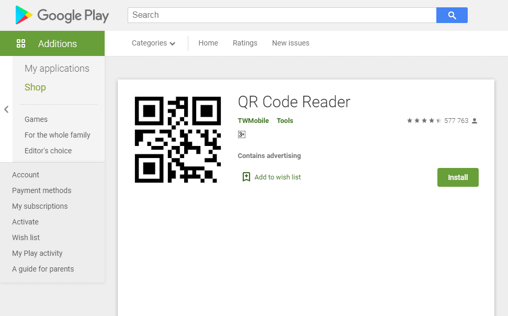508x316 pixels.
Task: Click the Activate link
Action: (25, 222)
